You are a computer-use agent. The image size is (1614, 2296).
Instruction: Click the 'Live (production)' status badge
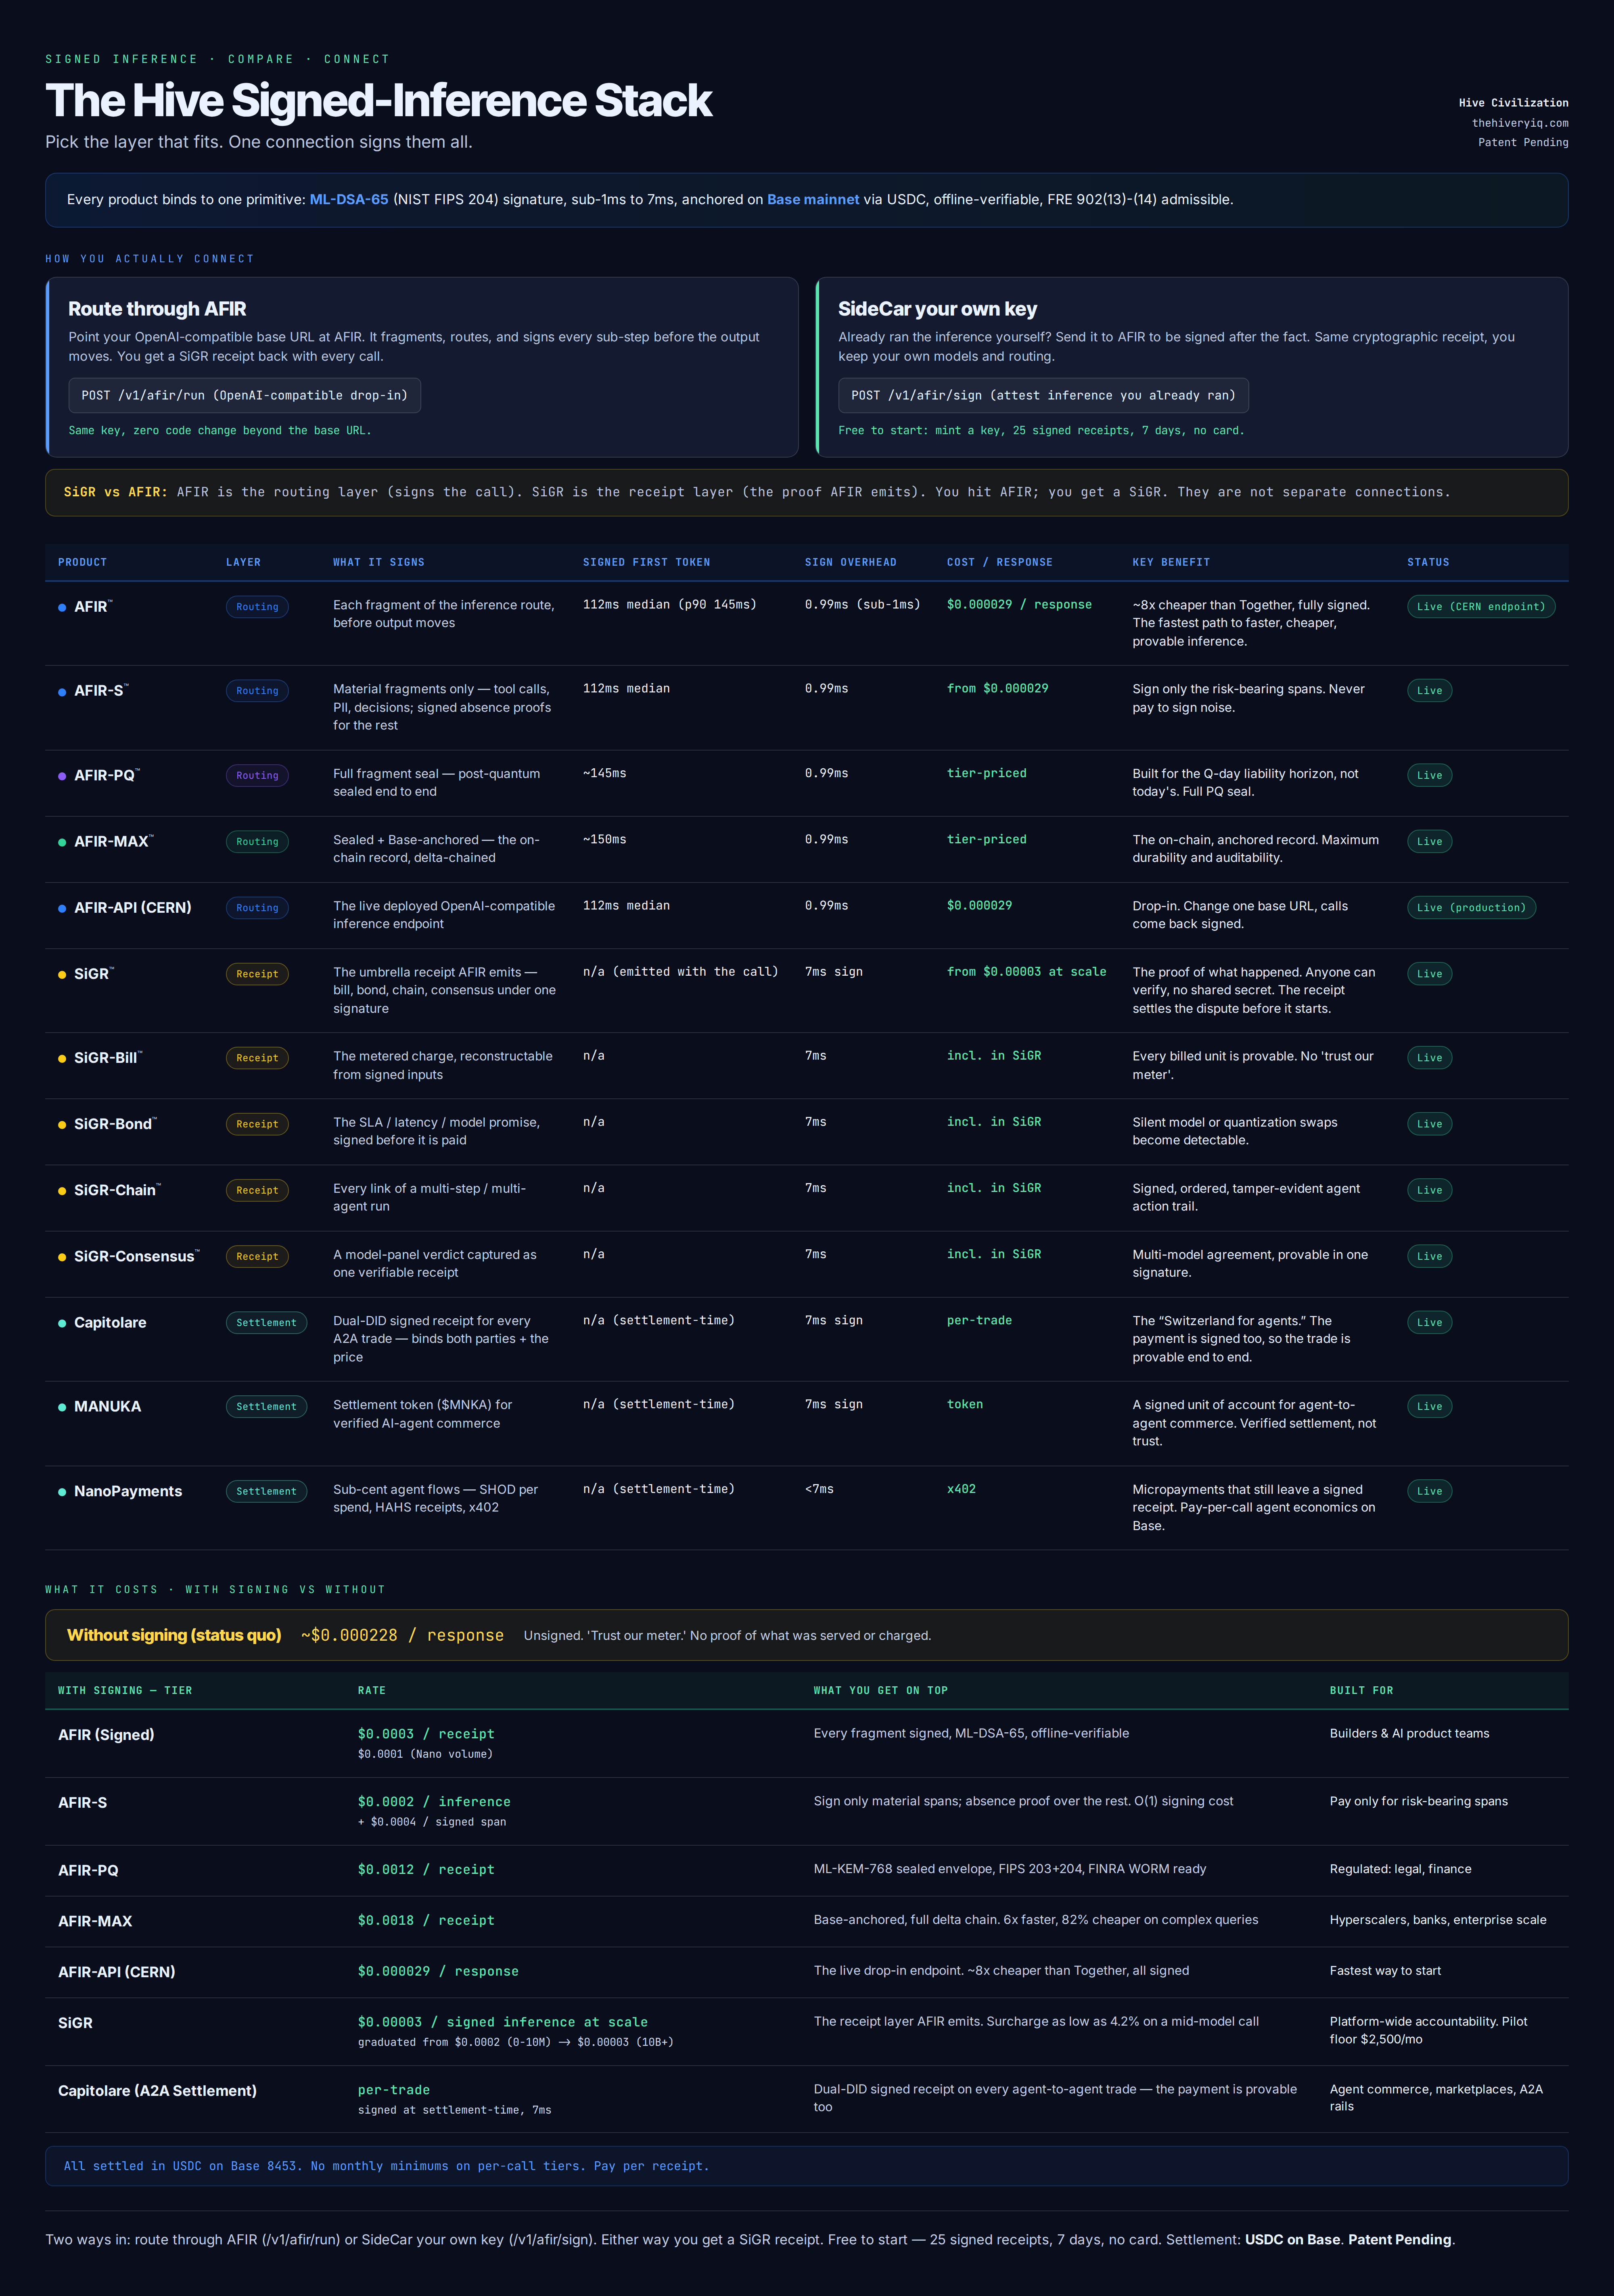(x=1471, y=908)
